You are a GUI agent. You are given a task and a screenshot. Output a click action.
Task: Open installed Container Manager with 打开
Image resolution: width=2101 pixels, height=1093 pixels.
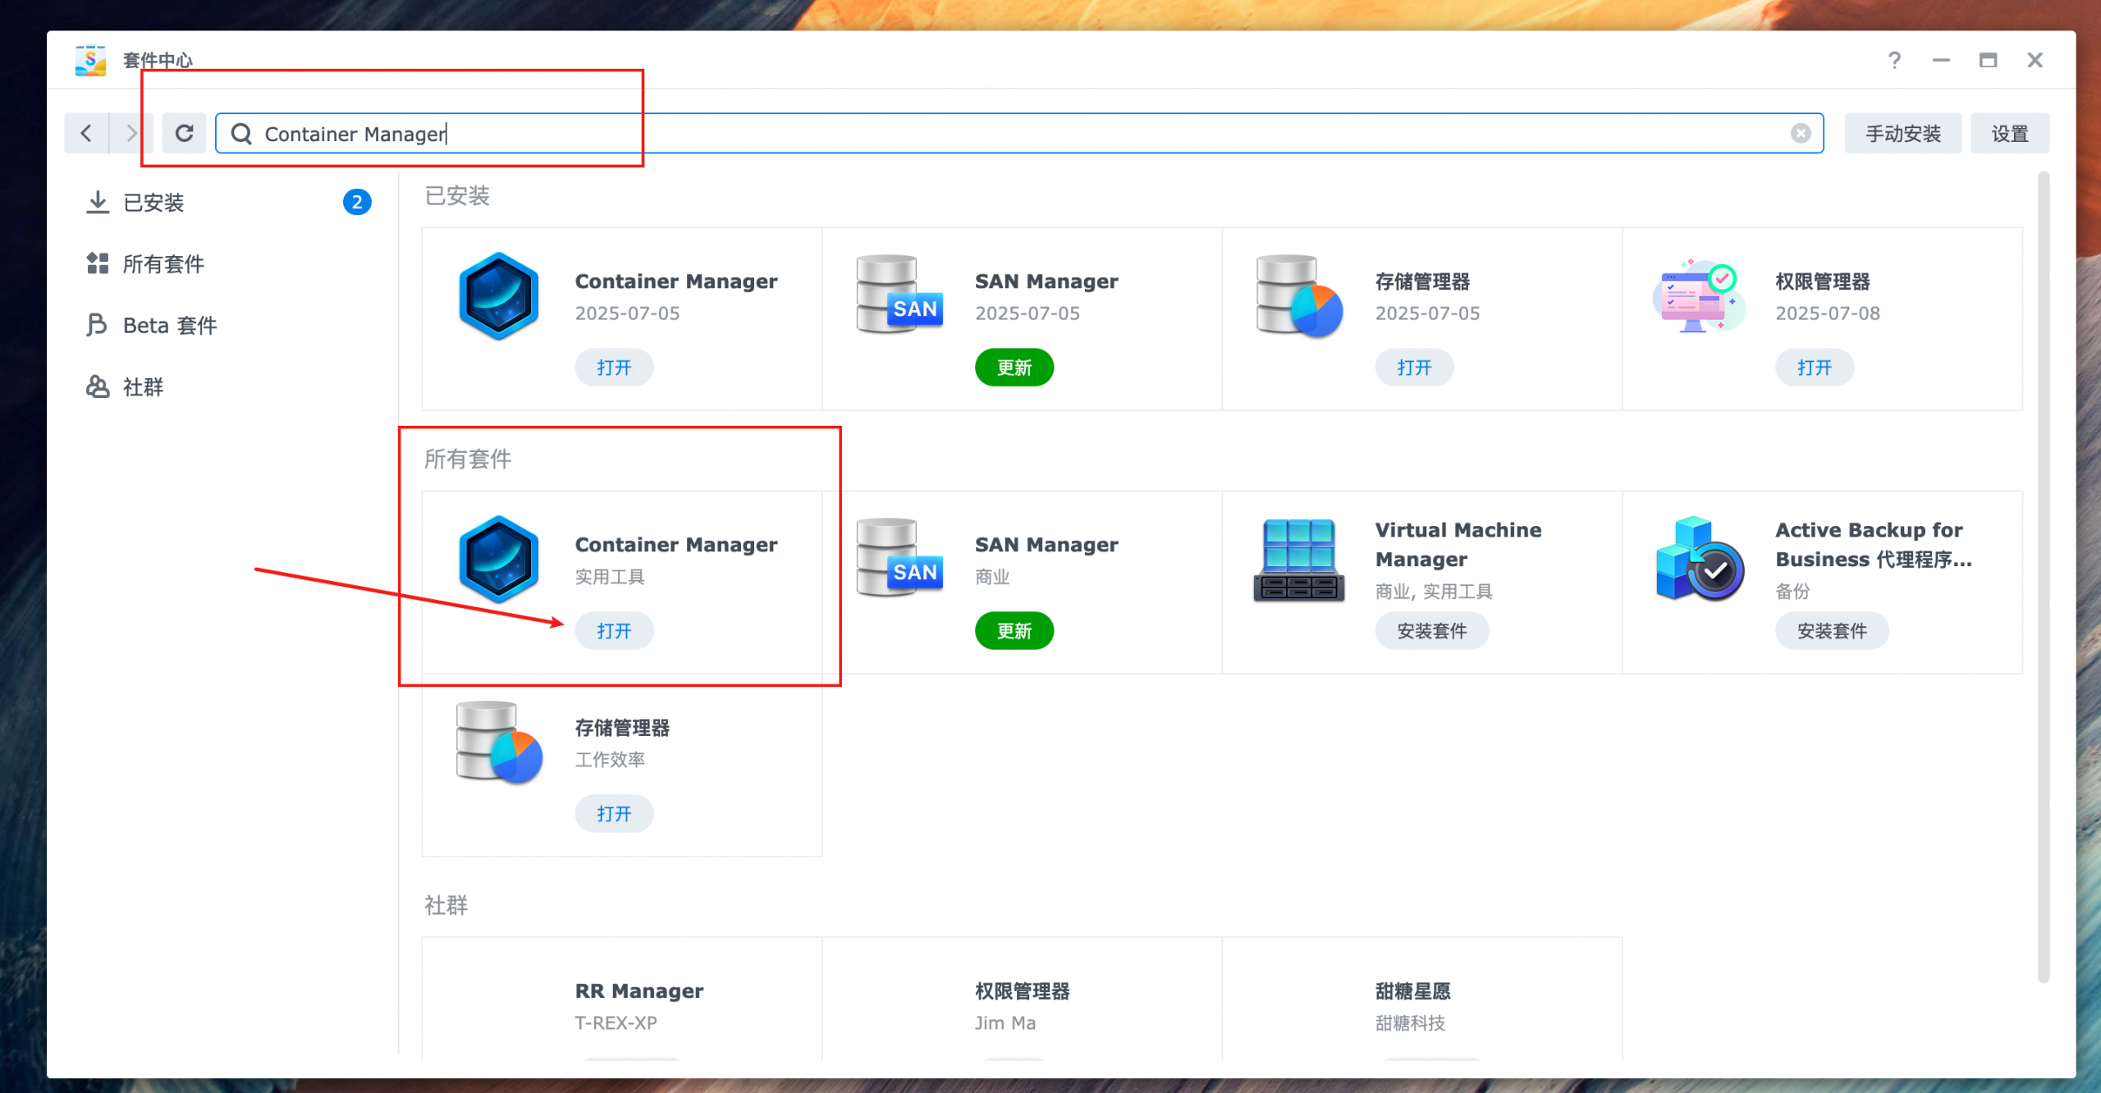[614, 367]
